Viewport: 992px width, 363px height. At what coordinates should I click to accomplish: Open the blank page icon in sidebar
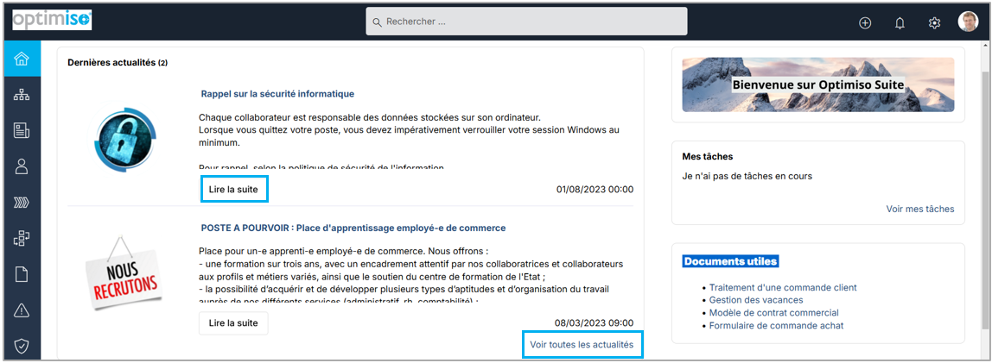pos(22,274)
